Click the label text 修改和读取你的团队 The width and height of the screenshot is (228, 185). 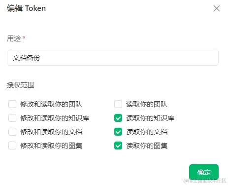click(x=51, y=104)
